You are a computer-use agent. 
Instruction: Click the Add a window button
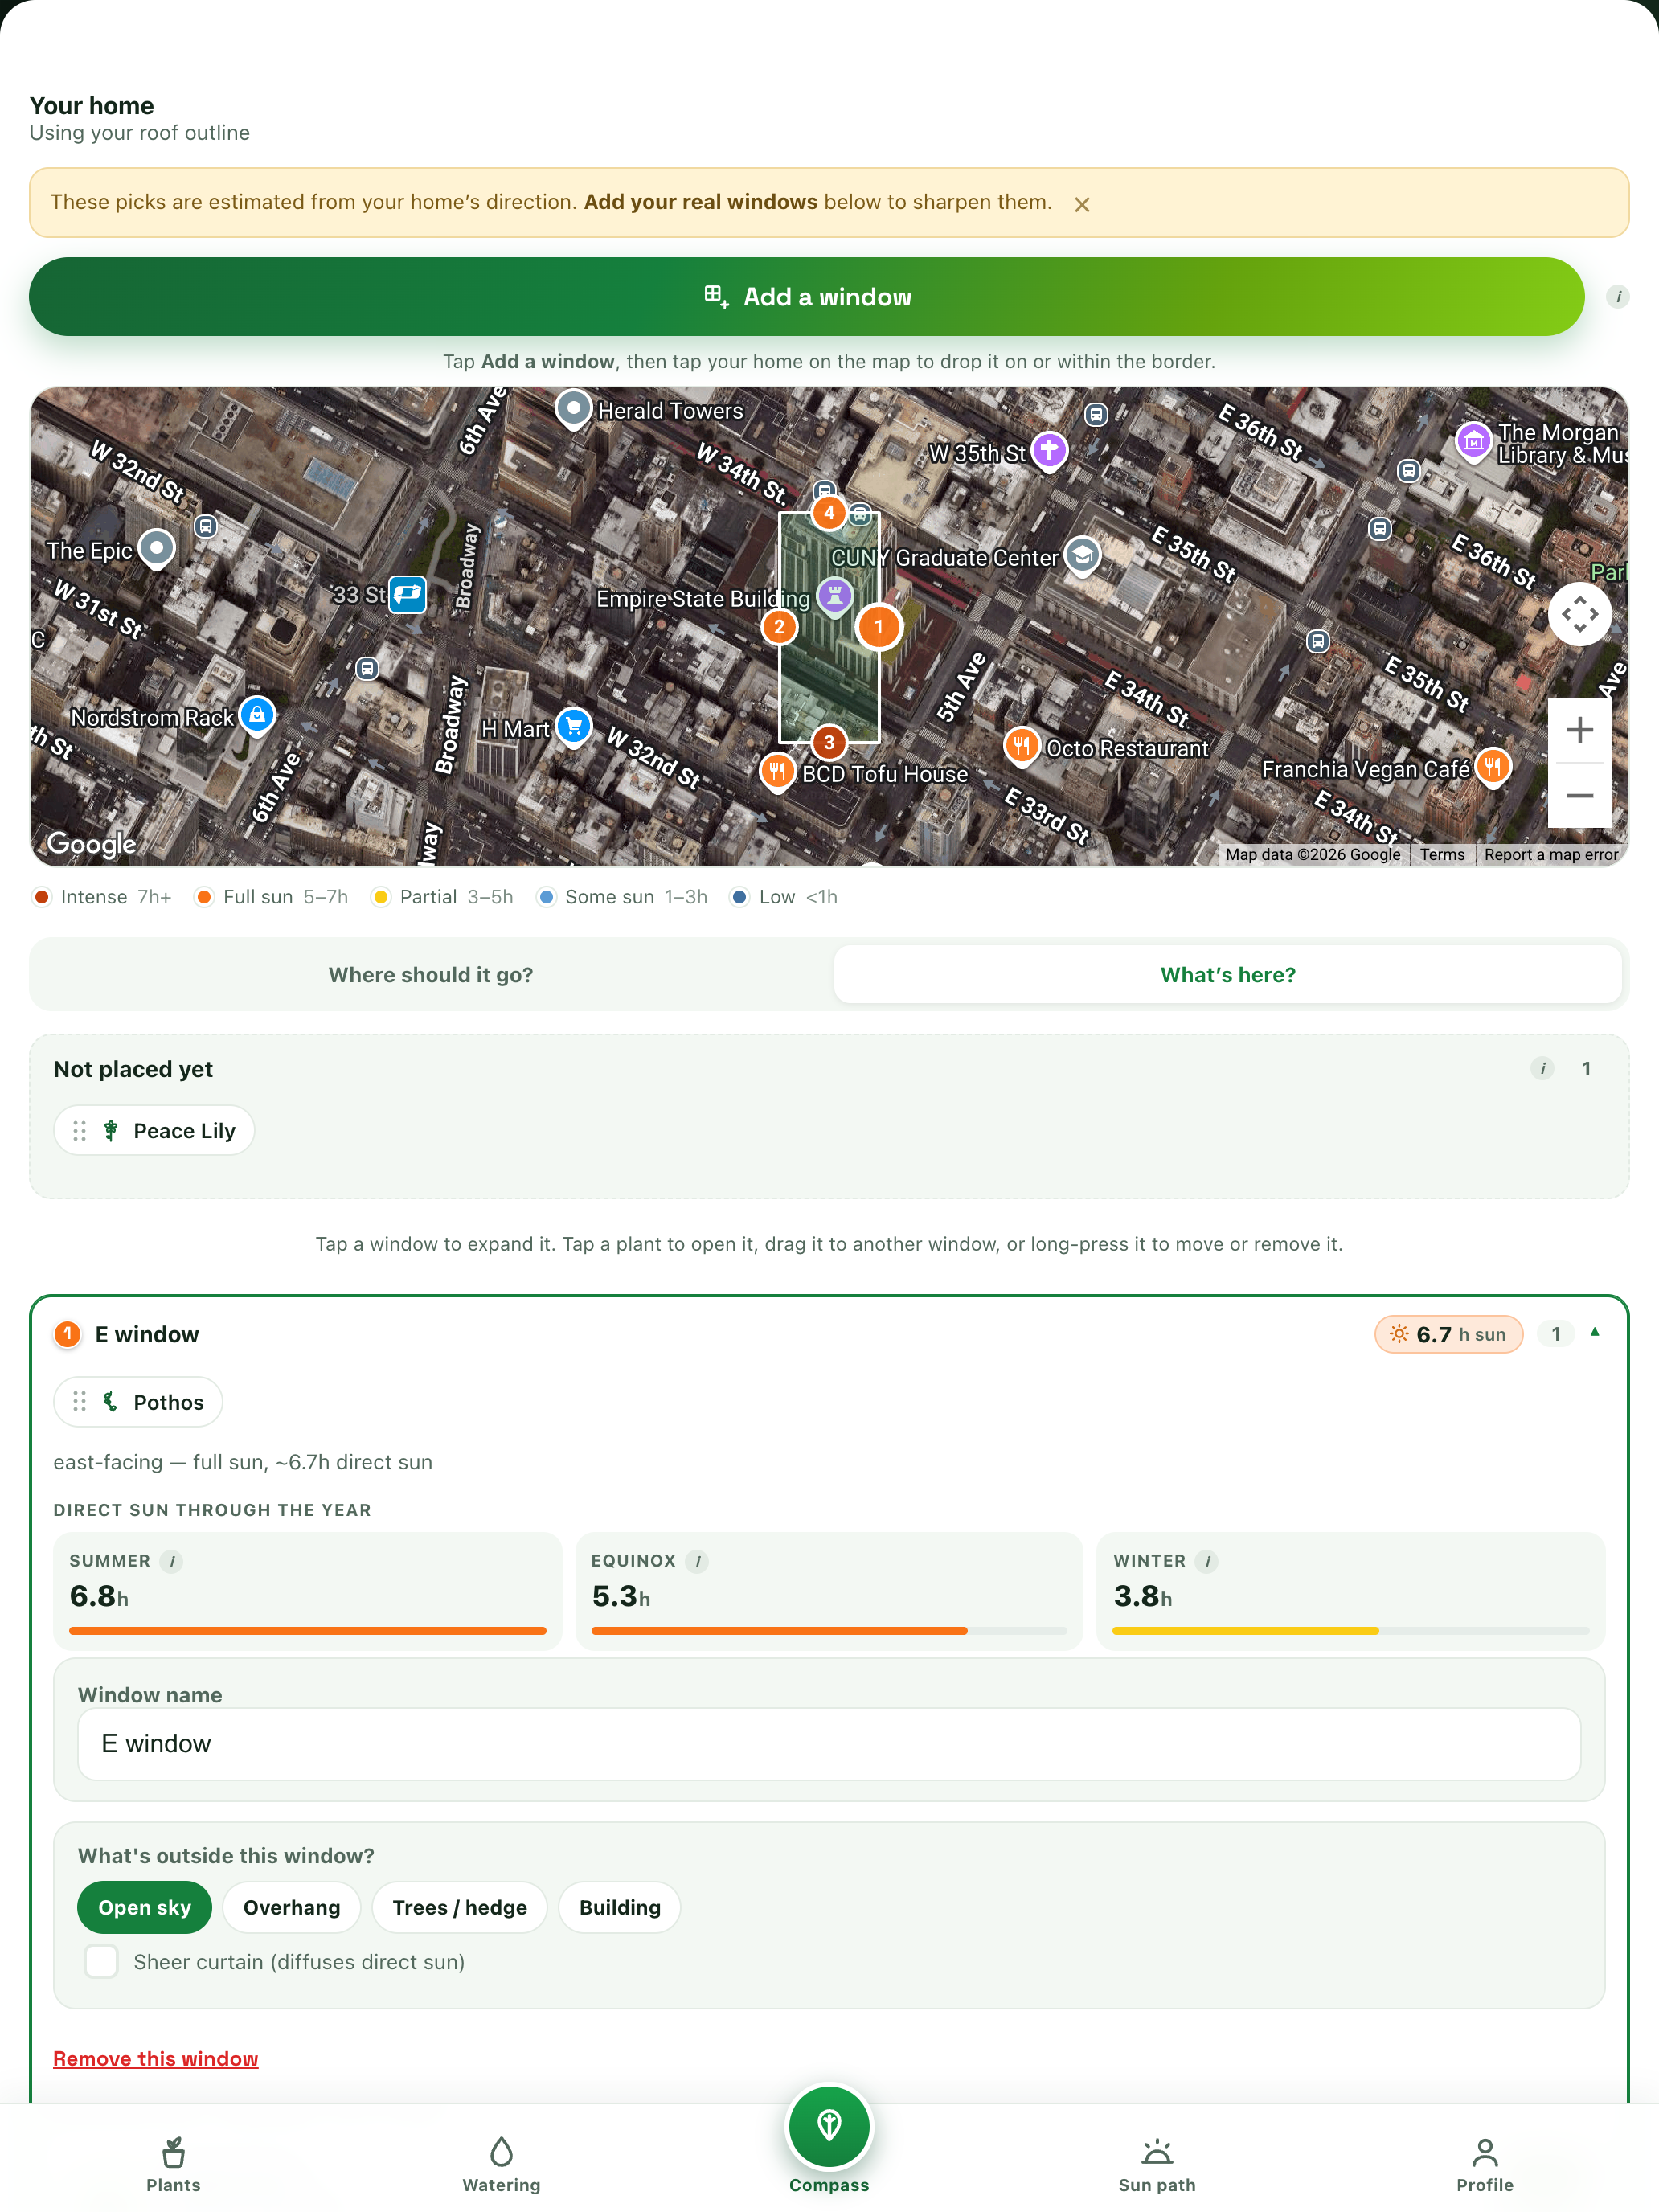coord(806,297)
